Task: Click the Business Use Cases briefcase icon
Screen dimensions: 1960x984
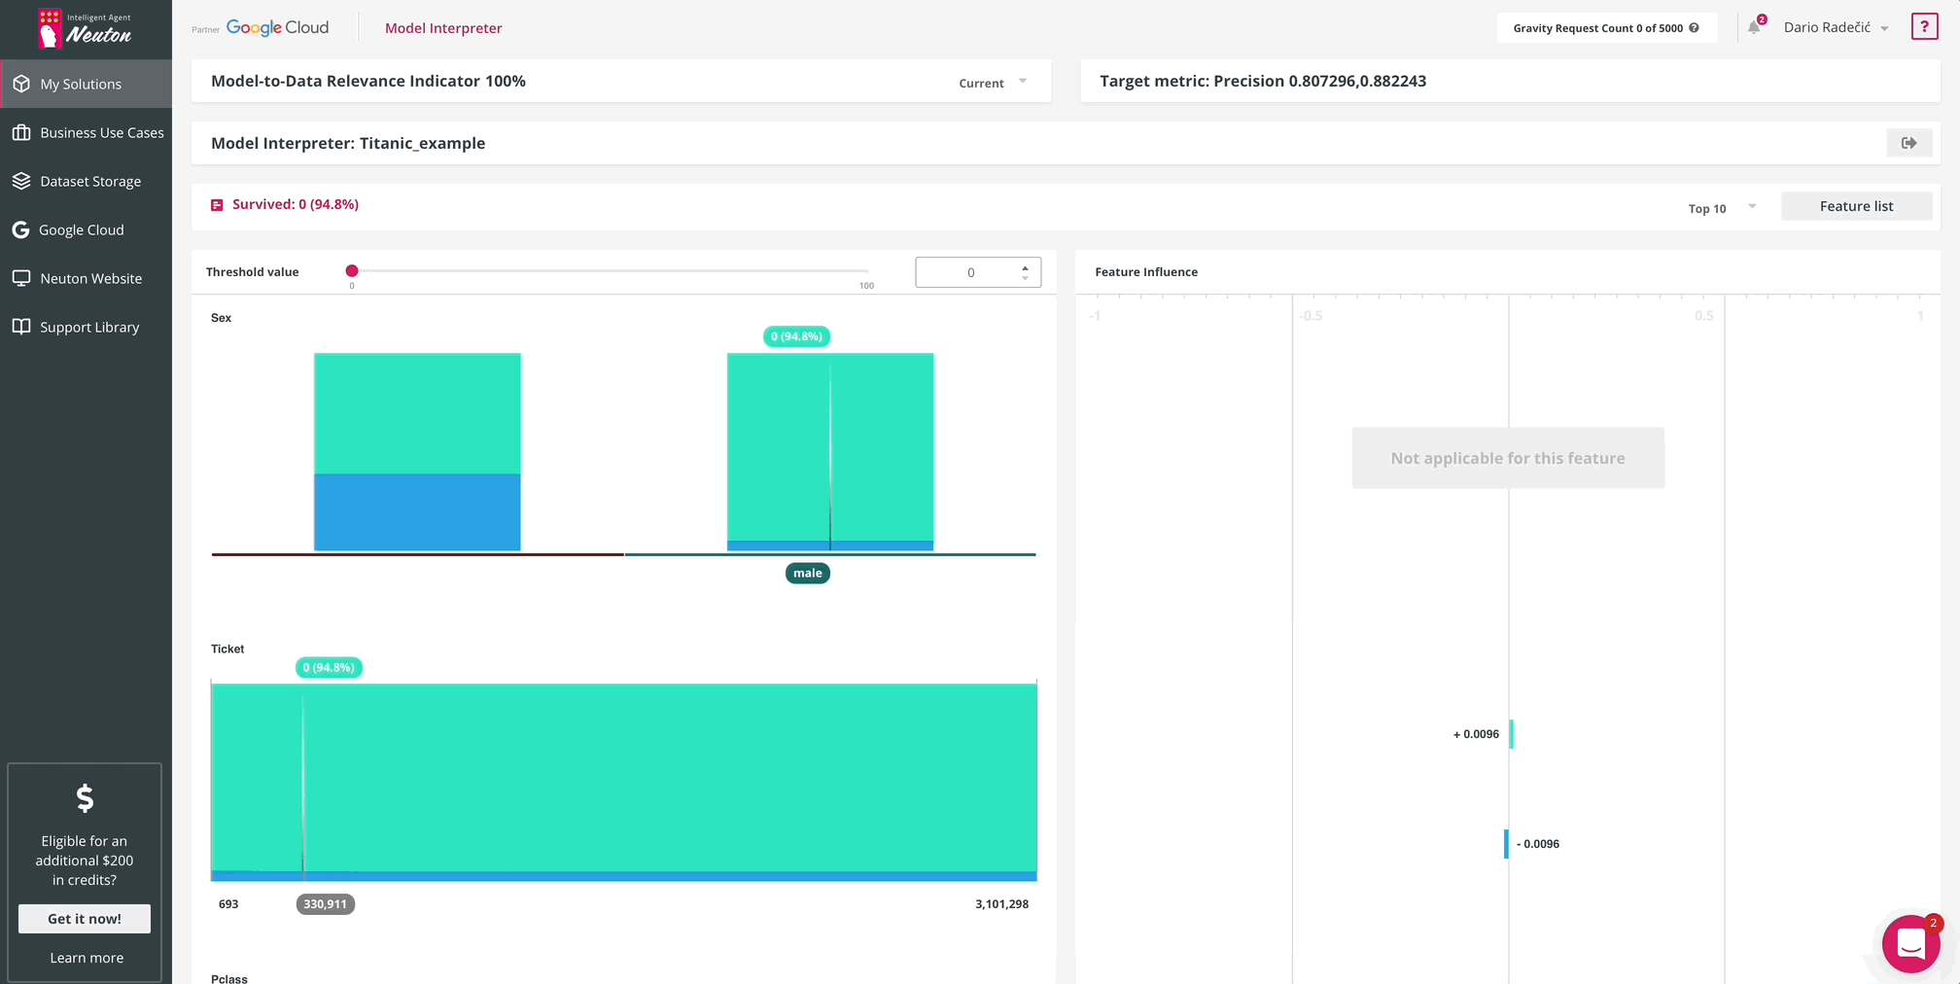Action: (21, 132)
